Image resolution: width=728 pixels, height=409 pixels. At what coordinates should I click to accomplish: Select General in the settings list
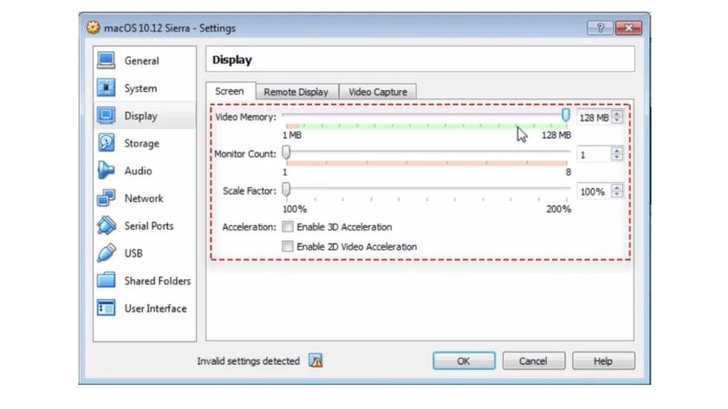[x=145, y=61]
